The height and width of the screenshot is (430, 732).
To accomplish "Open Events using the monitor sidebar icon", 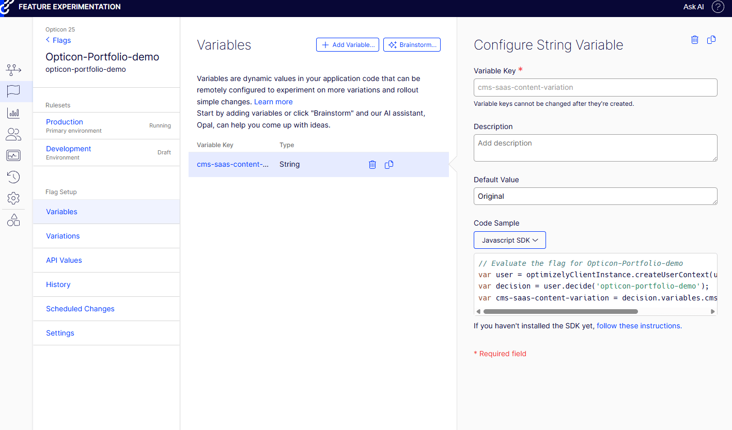I will pyautogui.click(x=13, y=155).
